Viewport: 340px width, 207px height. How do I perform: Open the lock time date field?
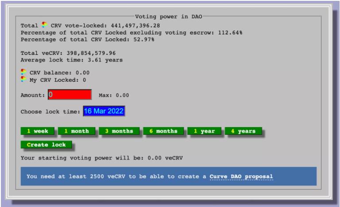tap(104, 111)
